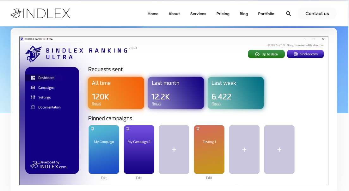Click the Requests sent heading
The height and width of the screenshot is (191, 349).
pos(106,69)
